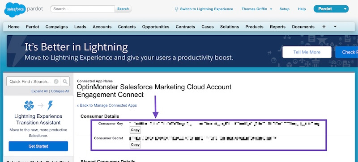Image resolution: width=358 pixels, height=162 pixels.
Task: Click the Check Readiness banner button
Action: tap(346, 52)
